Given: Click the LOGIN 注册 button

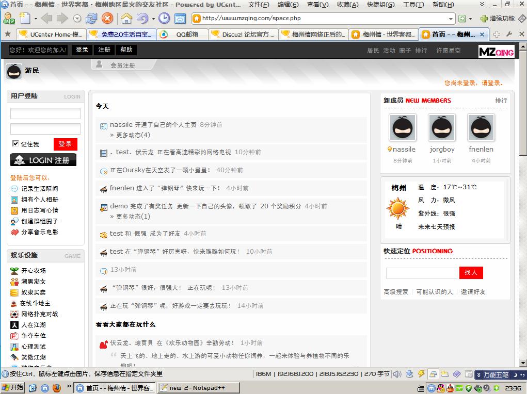Looking at the screenshot, I should pos(43,160).
